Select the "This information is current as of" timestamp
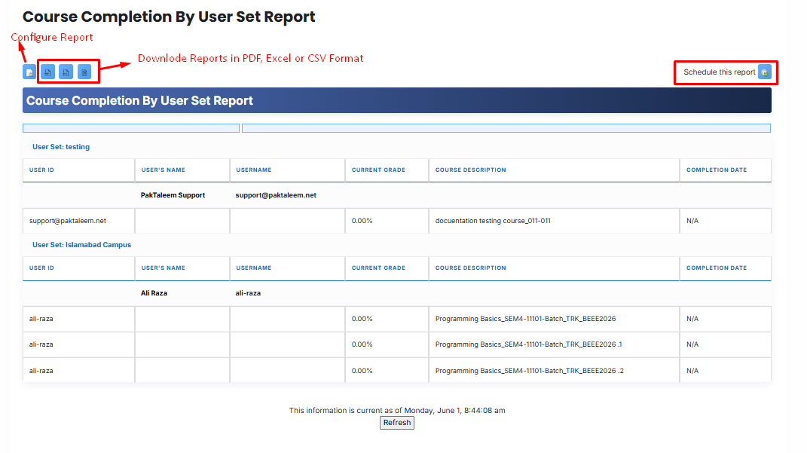 click(397, 410)
